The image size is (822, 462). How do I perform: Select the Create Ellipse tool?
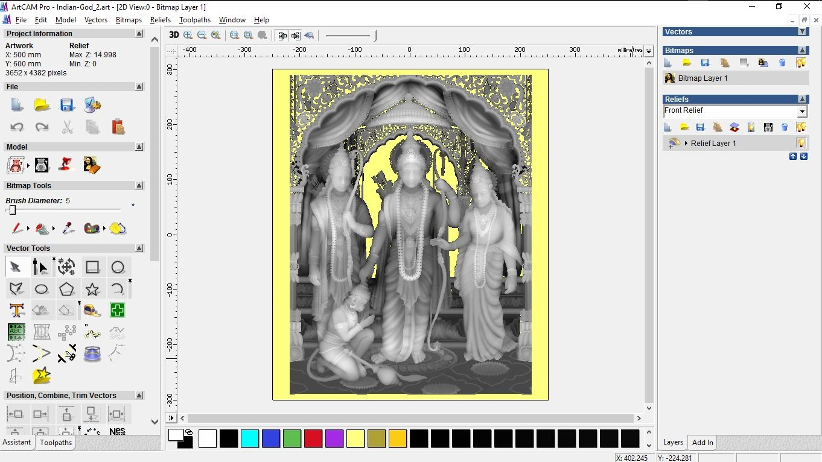(x=42, y=288)
